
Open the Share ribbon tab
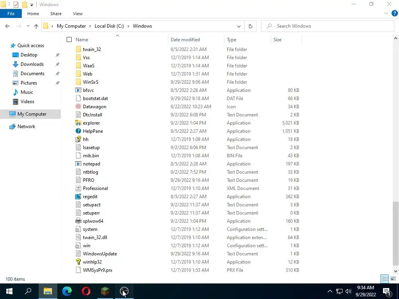56,14
